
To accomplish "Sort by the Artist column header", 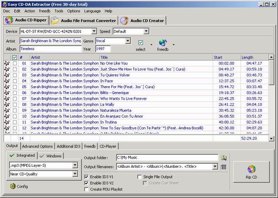I will pyautogui.click(x=65, y=58).
